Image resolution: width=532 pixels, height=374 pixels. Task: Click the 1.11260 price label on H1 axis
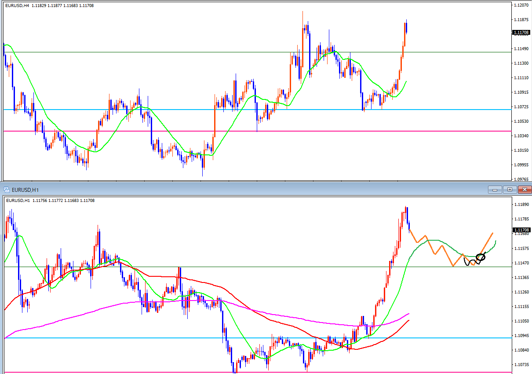coord(521,292)
